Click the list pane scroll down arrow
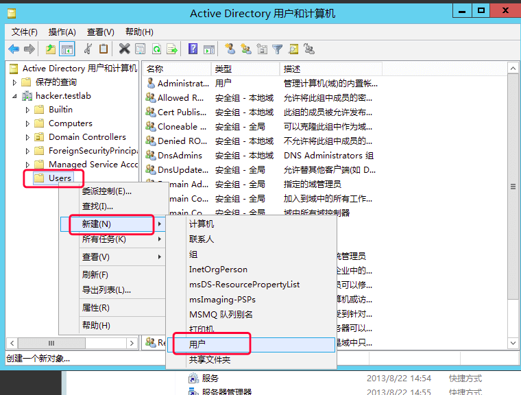Screen dimensions: 521x395 pos(513,343)
